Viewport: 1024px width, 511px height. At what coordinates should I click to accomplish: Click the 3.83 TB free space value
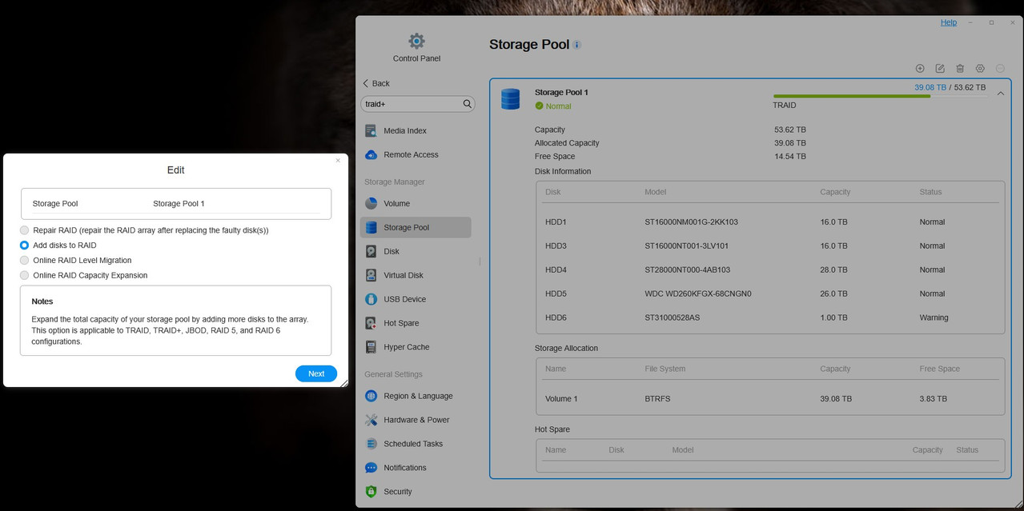coord(934,398)
